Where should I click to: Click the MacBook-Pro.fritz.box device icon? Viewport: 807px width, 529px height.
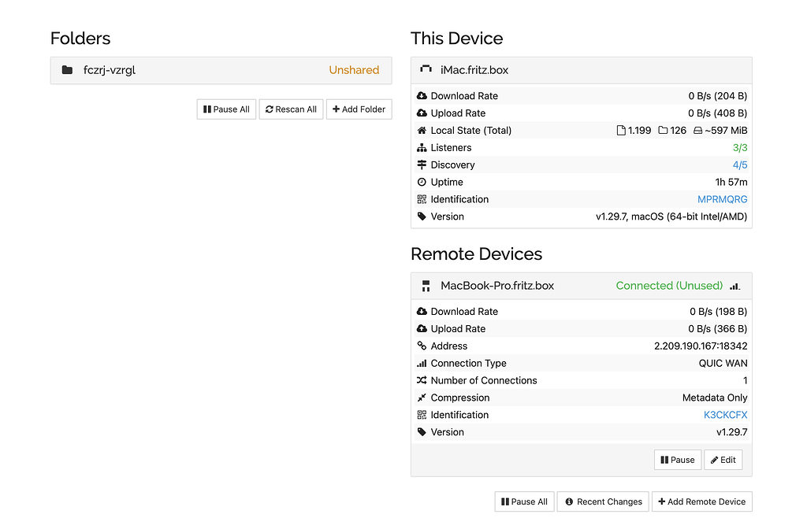pyautogui.click(x=426, y=286)
